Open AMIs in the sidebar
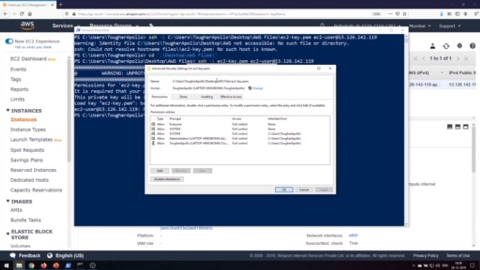Viewport: 480px width, 270px height. pyautogui.click(x=16, y=210)
